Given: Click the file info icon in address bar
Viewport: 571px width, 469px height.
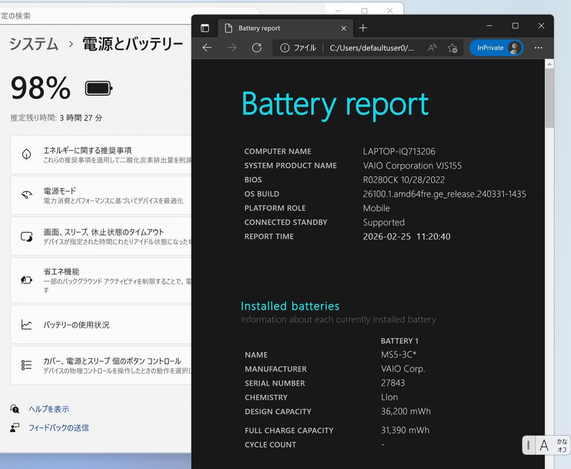Looking at the screenshot, I should (x=285, y=48).
